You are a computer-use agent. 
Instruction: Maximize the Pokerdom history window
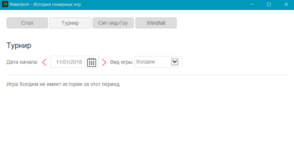[x=269, y=4]
